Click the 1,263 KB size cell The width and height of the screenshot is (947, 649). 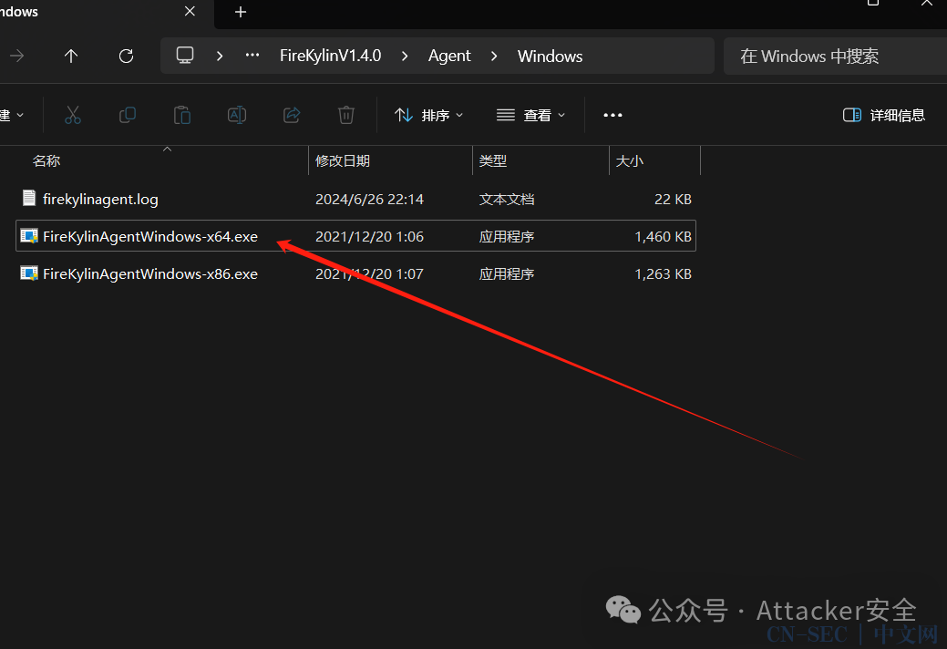[664, 274]
